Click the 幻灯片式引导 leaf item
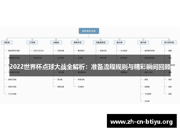The image size is (180, 131). coord(39,51)
